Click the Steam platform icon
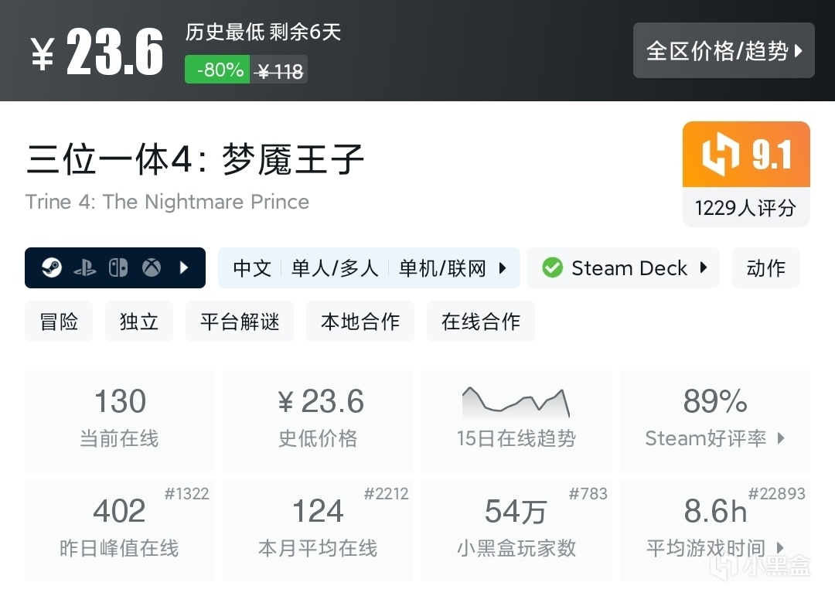This screenshot has height=596, width=835. [52, 268]
